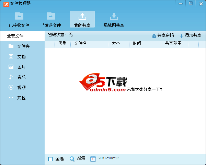This screenshot has width=206, height=165.
Task: Maximize the 文件管理器 window
Action: (x=191, y=3)
